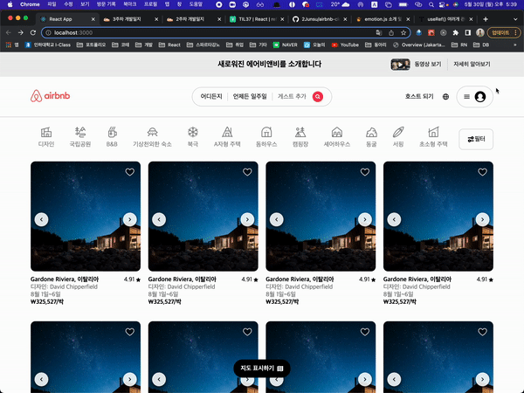Open Chrome extensions puzzle icon
The width and height of the screenshot is (524, 393).
pos(456,33)
